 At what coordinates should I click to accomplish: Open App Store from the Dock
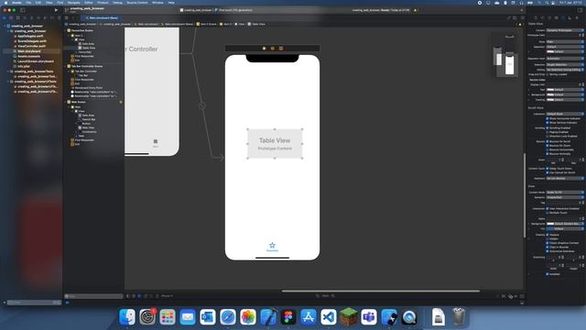pyautogui.click(x=309, y=317)
